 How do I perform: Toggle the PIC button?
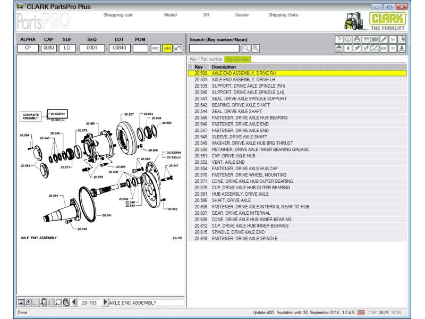tap(156, 48)
